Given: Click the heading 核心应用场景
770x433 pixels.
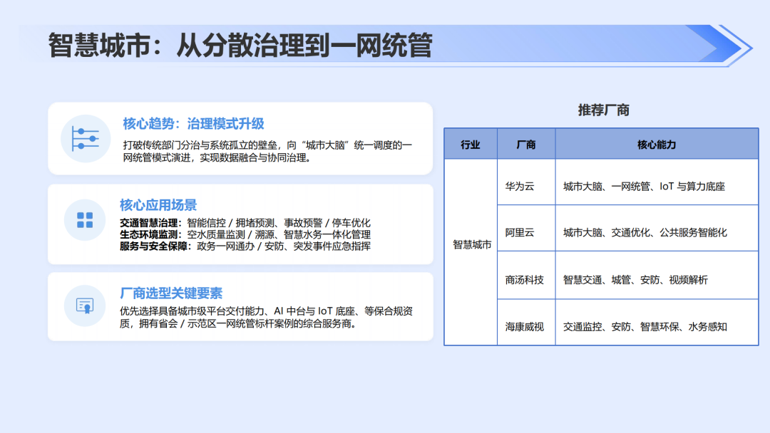Looking at the screenshot, I should pyautogui.click(x=158, y=204).
